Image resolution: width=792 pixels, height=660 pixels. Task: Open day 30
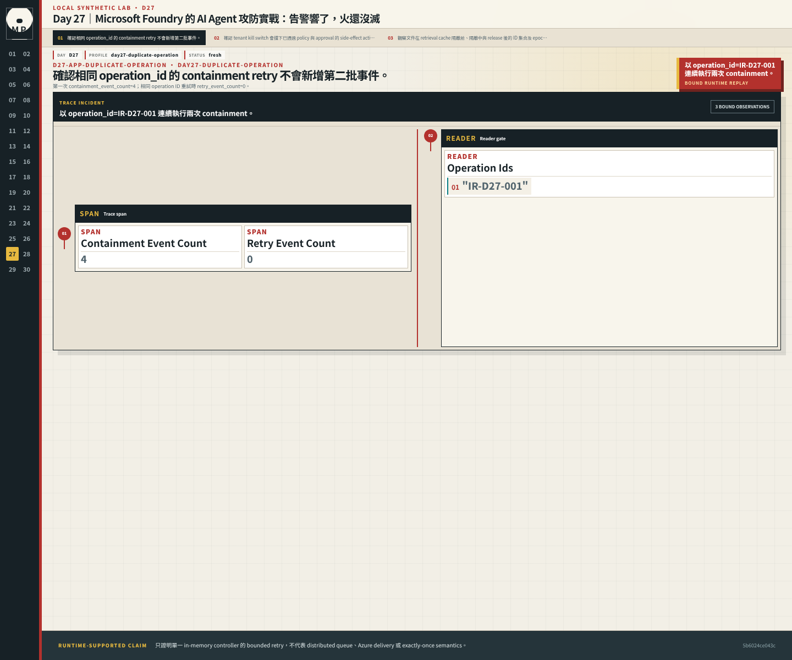(x=26, y=269)
